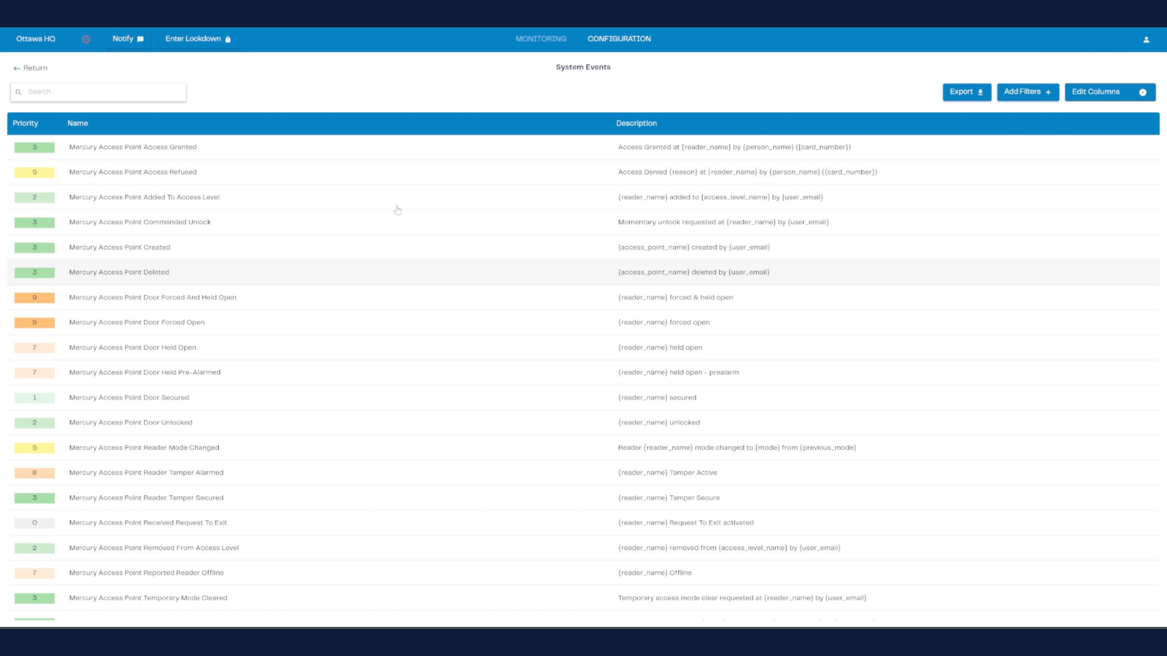The image size is (1167, 656).
Task: Sort by the Description column header
Action: click(636, 123)
